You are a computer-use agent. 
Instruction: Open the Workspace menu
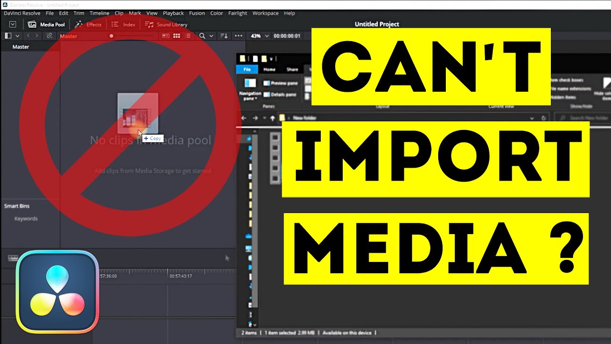coord(265,13)
